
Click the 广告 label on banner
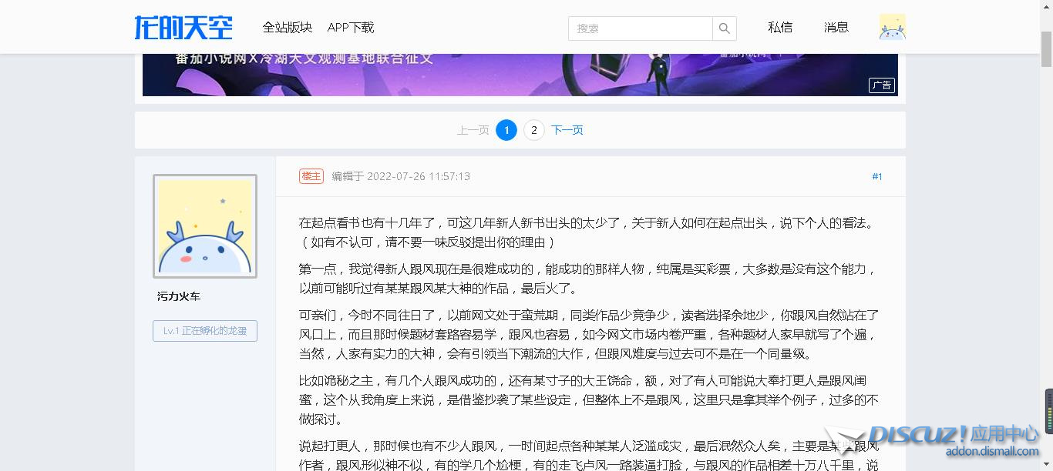coord(882,85)
